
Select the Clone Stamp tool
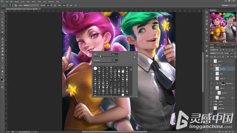point(2,38)
